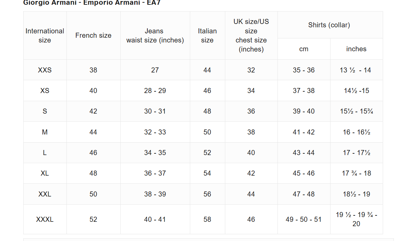Image resolution: width=405 pixels, height=241 pixels.
Task: Select the '15½ - 15¾' collar inches cell
Action: click(356, 111)
